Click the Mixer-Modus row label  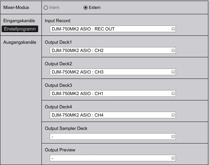pyautogui.click(x=16, y=7)
